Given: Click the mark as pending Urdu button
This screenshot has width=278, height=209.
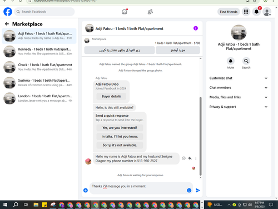Looking at the screenshot, I should (120, 50).
